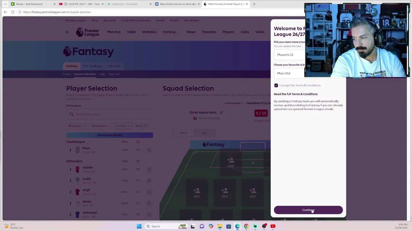
Task: Open the Help link in Fantasy submenu
Action: [102, 74]
